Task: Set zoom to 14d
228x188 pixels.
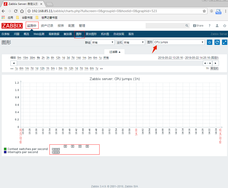Action: pos(78,58)
